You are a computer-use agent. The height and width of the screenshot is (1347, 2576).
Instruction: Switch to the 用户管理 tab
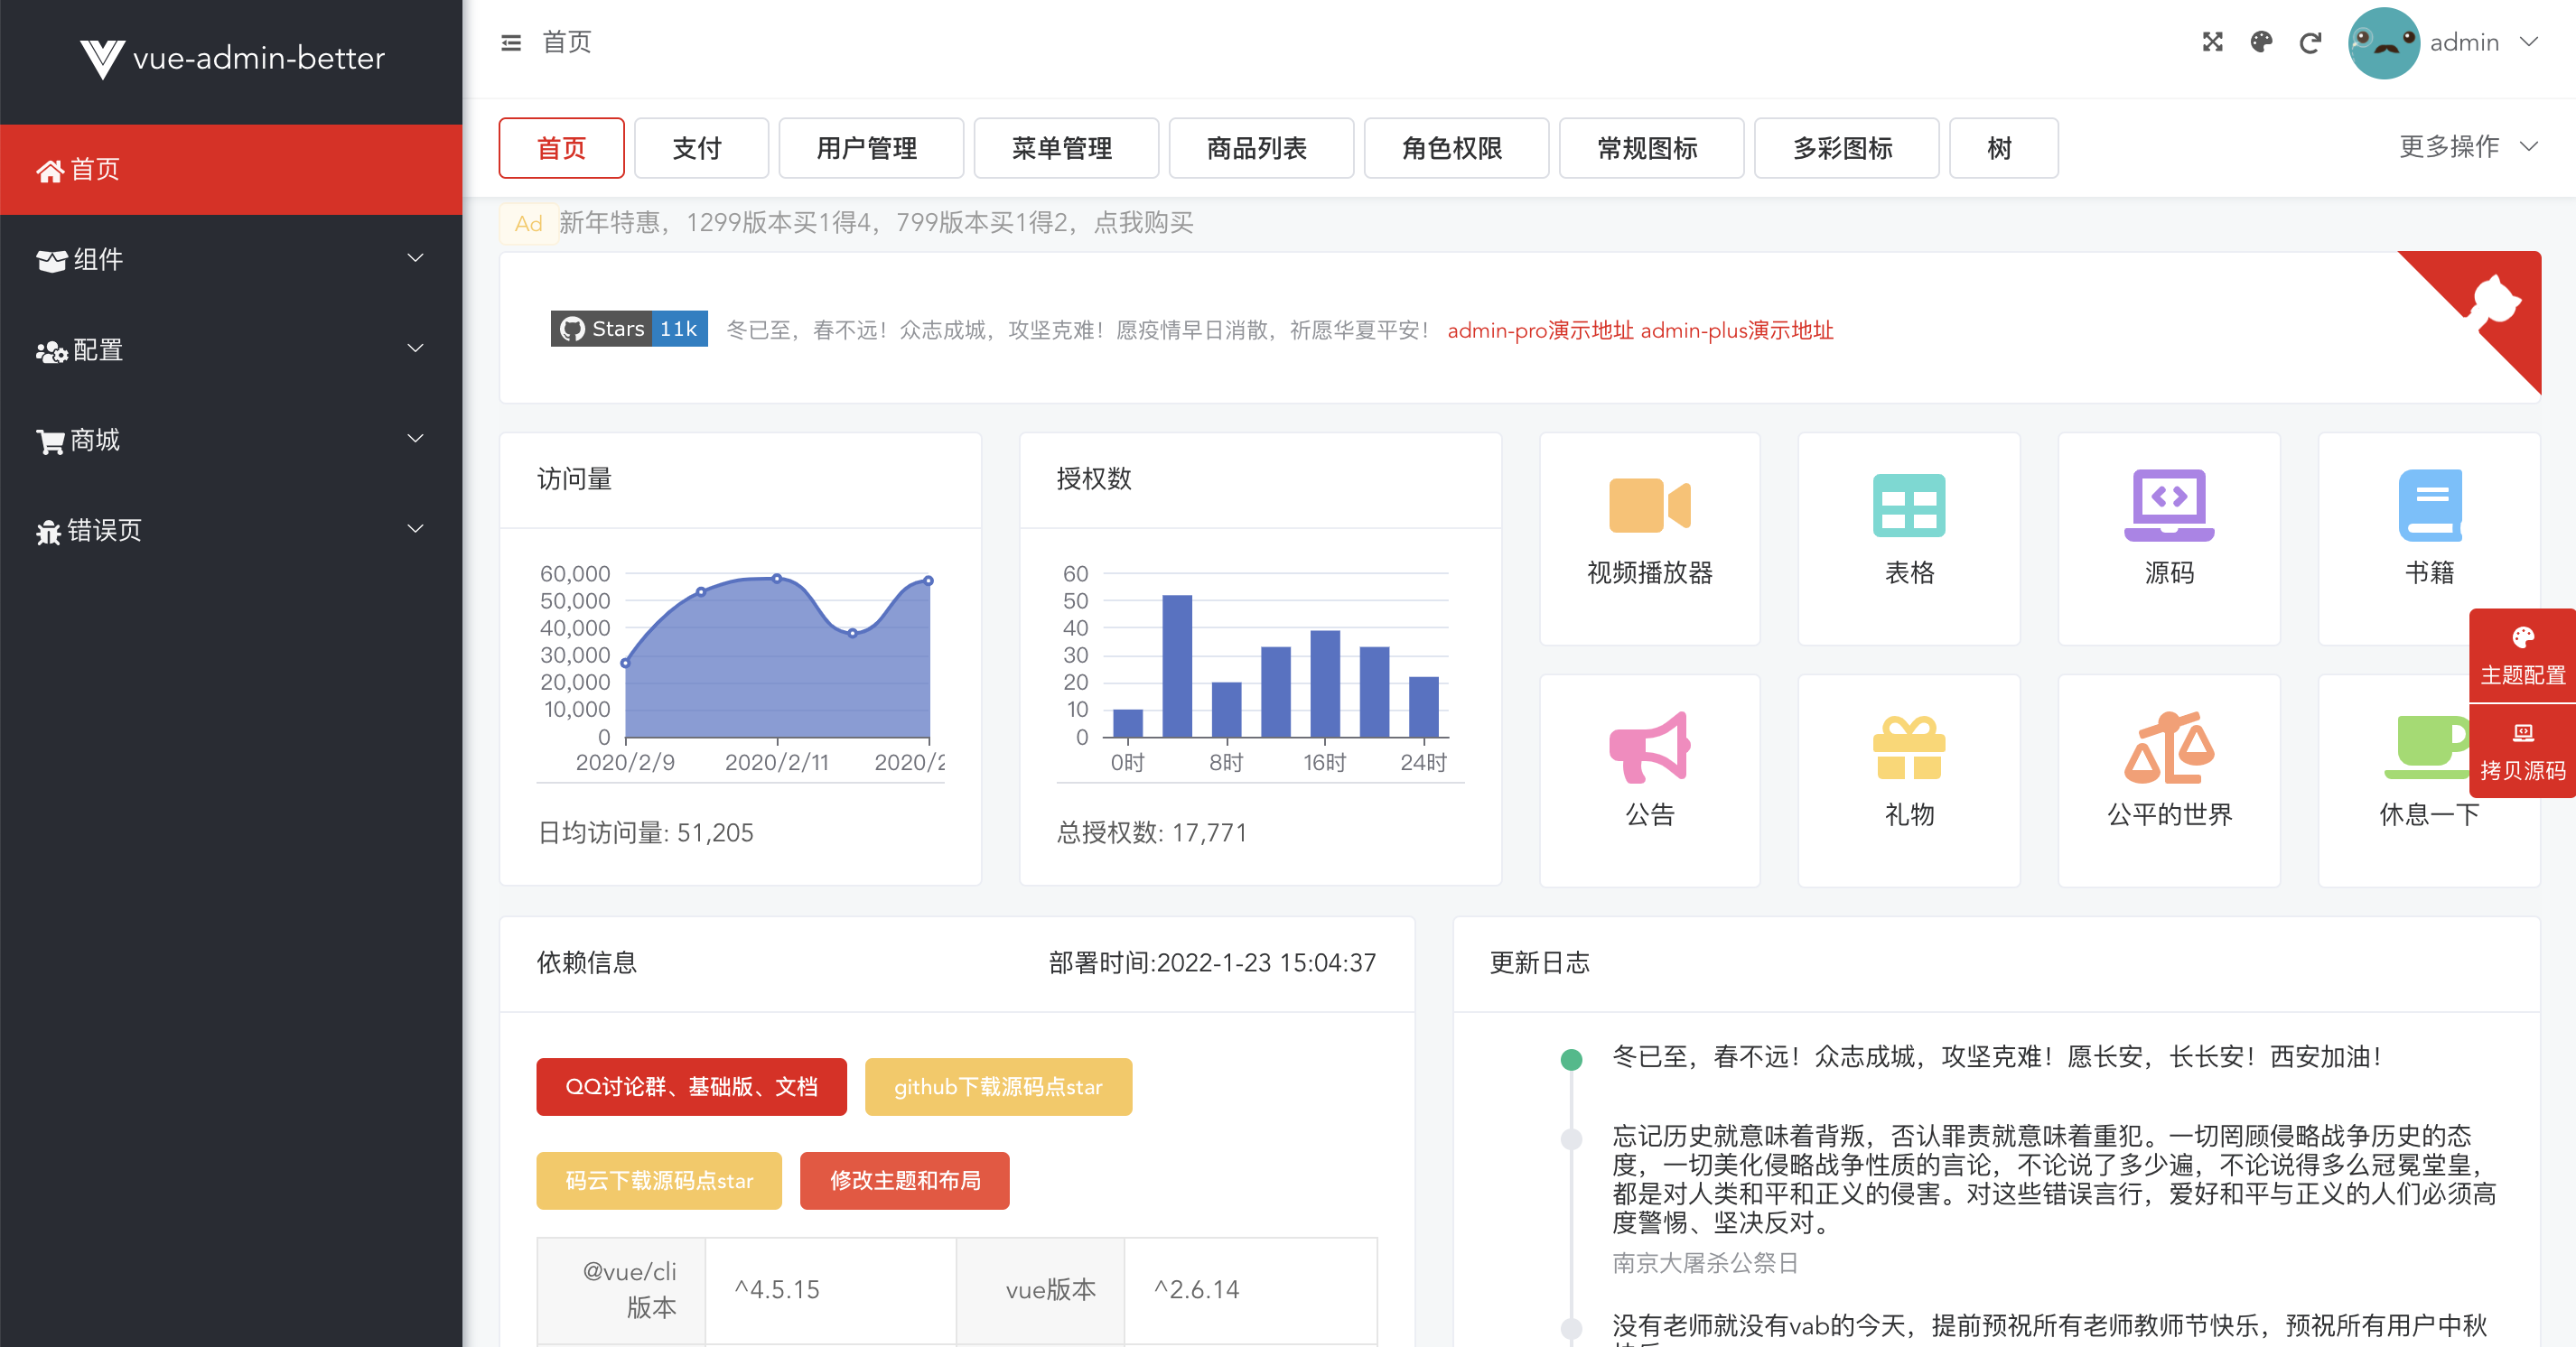(x=870, y=148)
